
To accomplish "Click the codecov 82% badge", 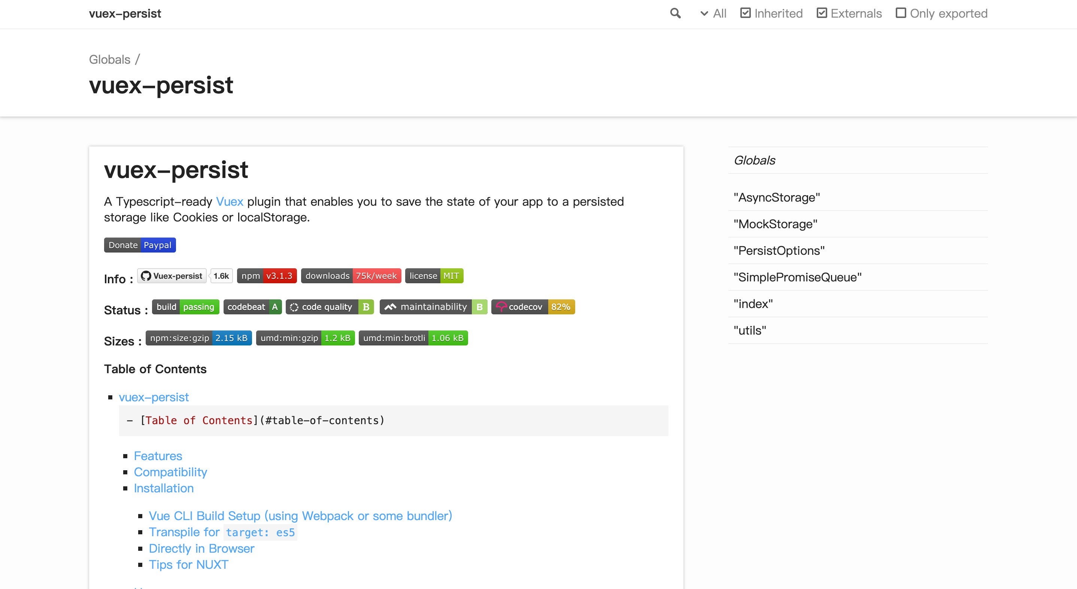I will pyautogui.click(x=533, y=307).
